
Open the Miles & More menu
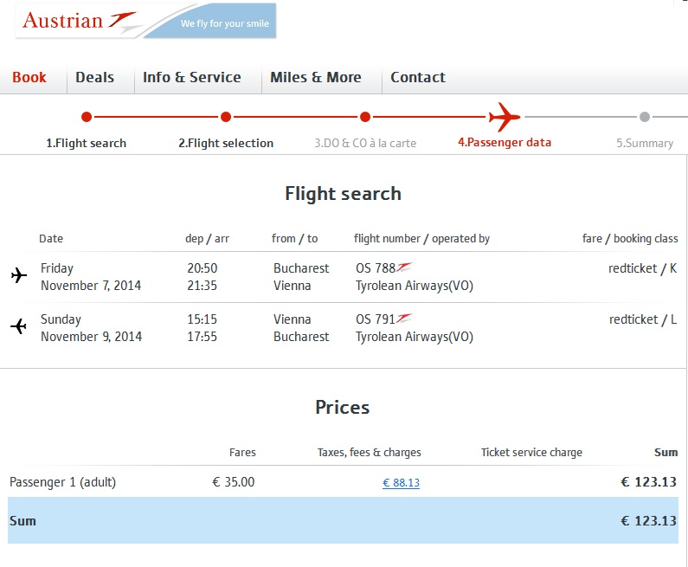tap(315, 78)
